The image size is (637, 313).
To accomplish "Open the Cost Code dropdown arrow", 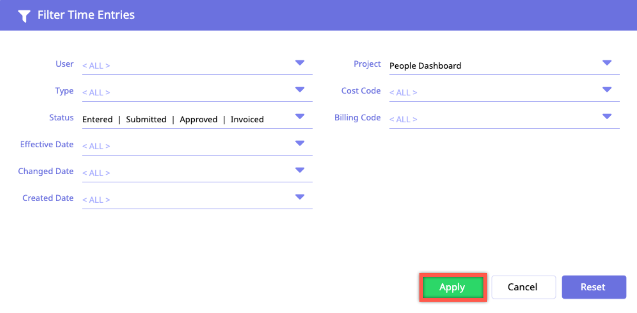I will click(x=607, y=90).
